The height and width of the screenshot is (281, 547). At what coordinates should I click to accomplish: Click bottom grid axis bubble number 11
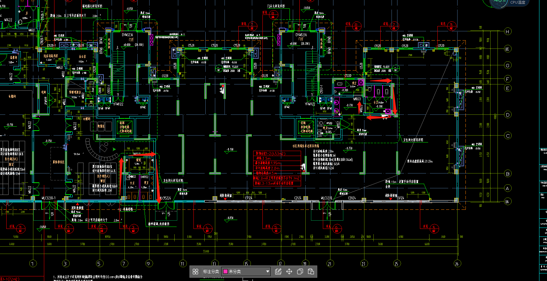183,264
